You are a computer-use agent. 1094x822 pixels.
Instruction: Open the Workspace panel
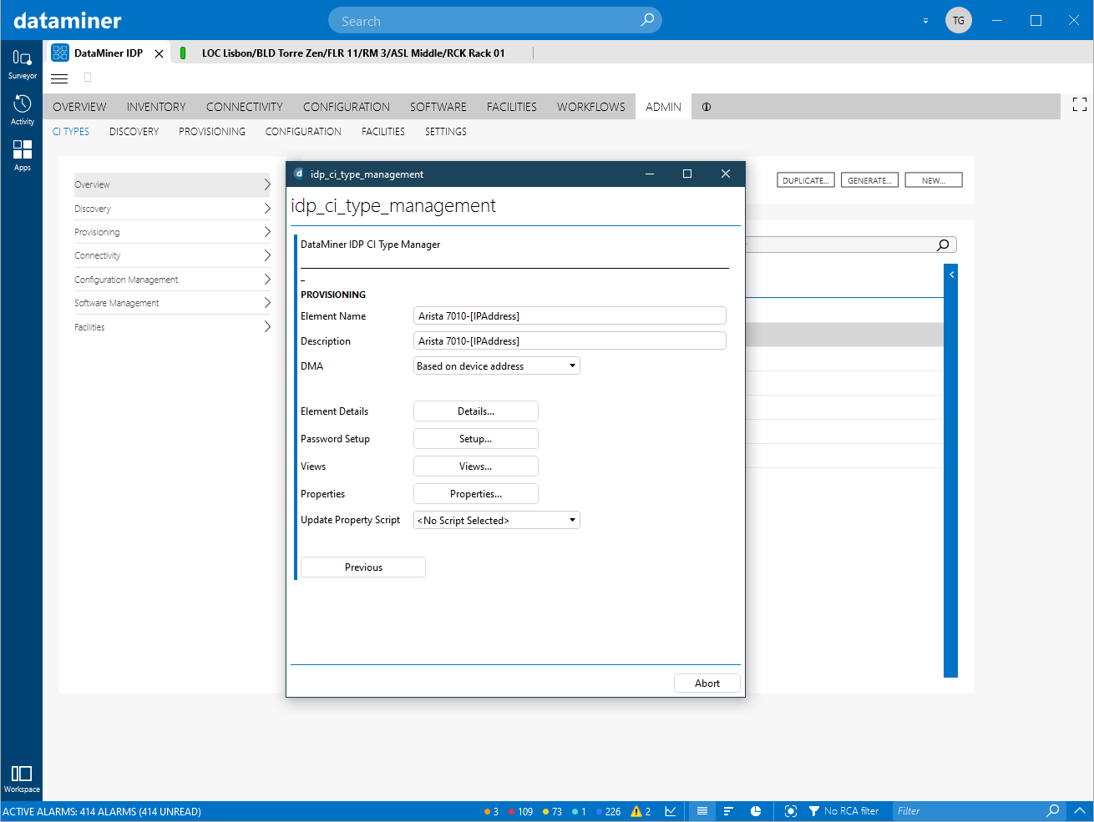pyautogui.click(x=22, y=779)
